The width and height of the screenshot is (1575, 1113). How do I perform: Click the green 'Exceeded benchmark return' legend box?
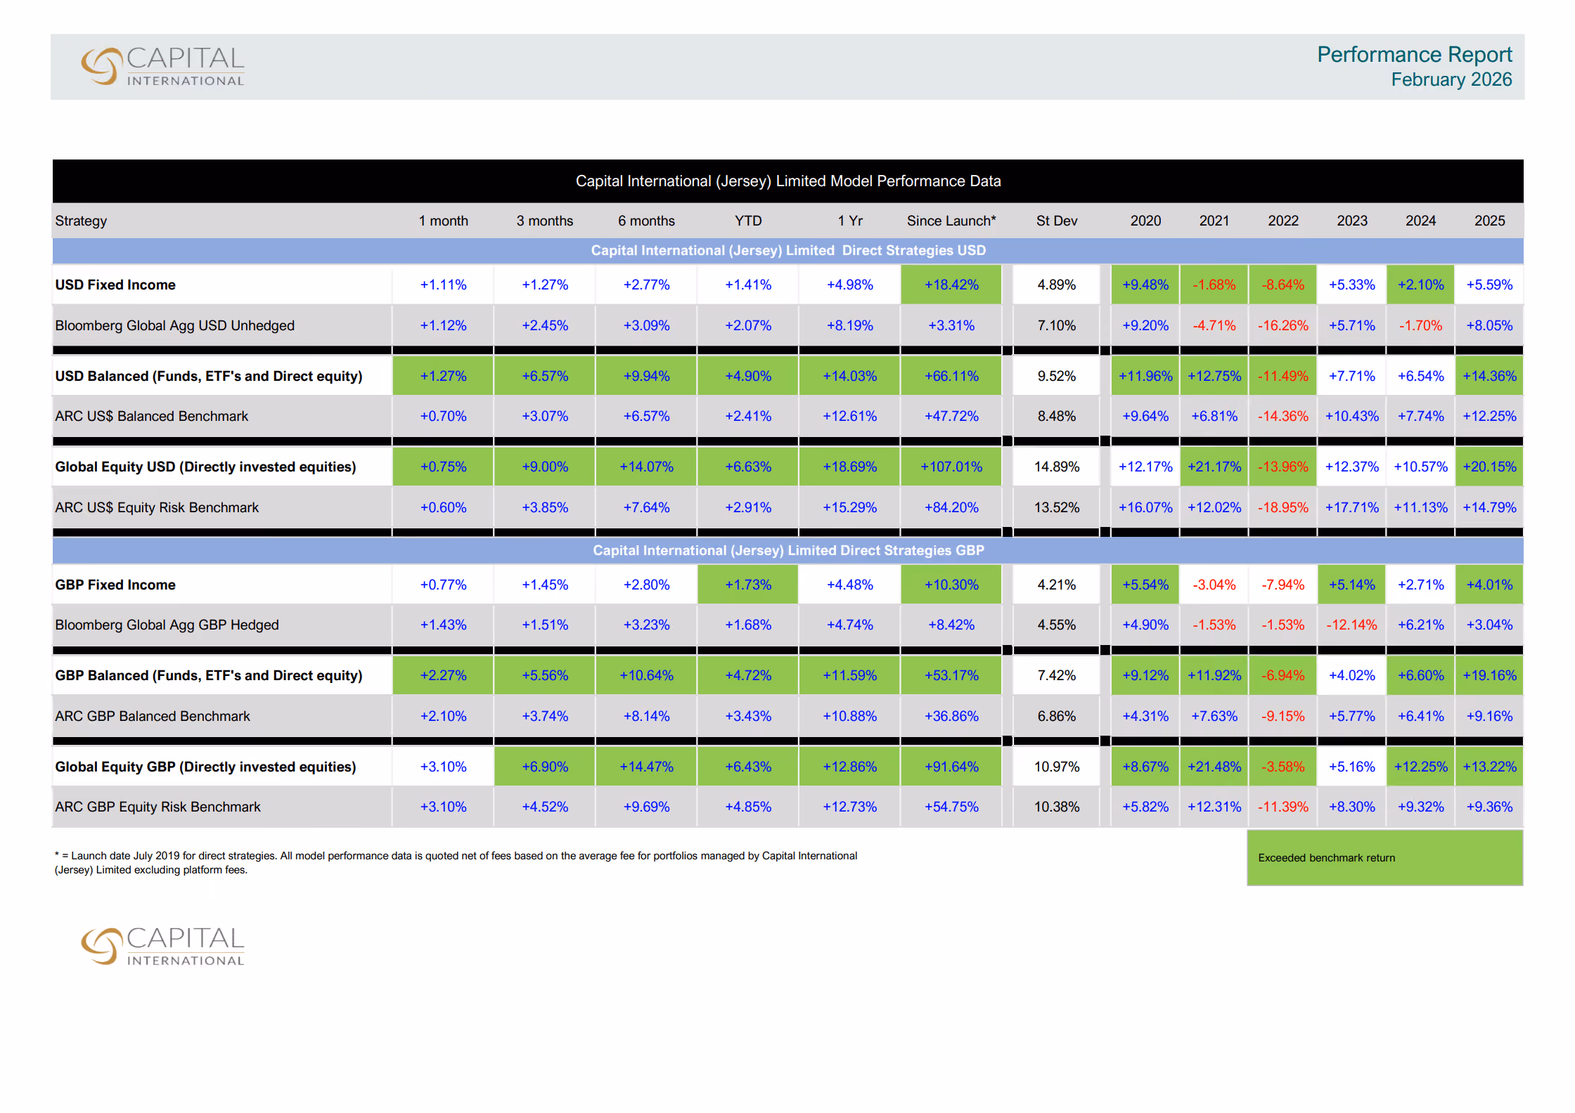pos(1384,858)
